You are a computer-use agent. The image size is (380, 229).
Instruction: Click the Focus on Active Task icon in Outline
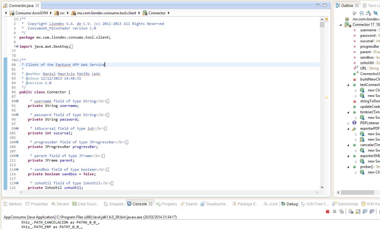[x=354, y=13]
